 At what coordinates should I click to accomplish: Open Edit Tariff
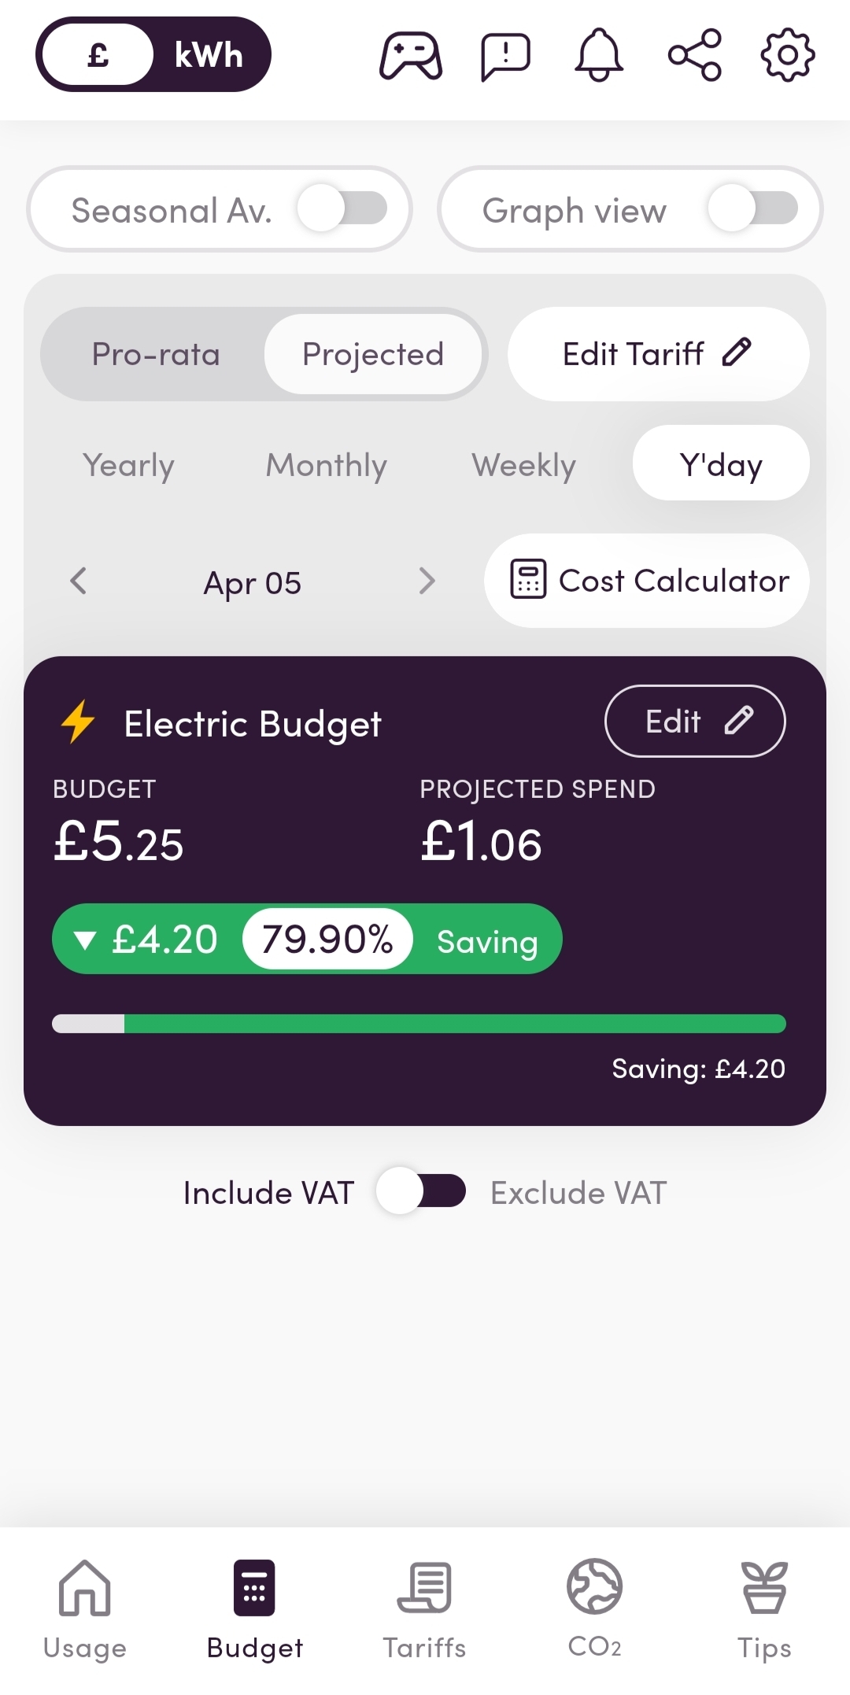click(x=658, y=354)
